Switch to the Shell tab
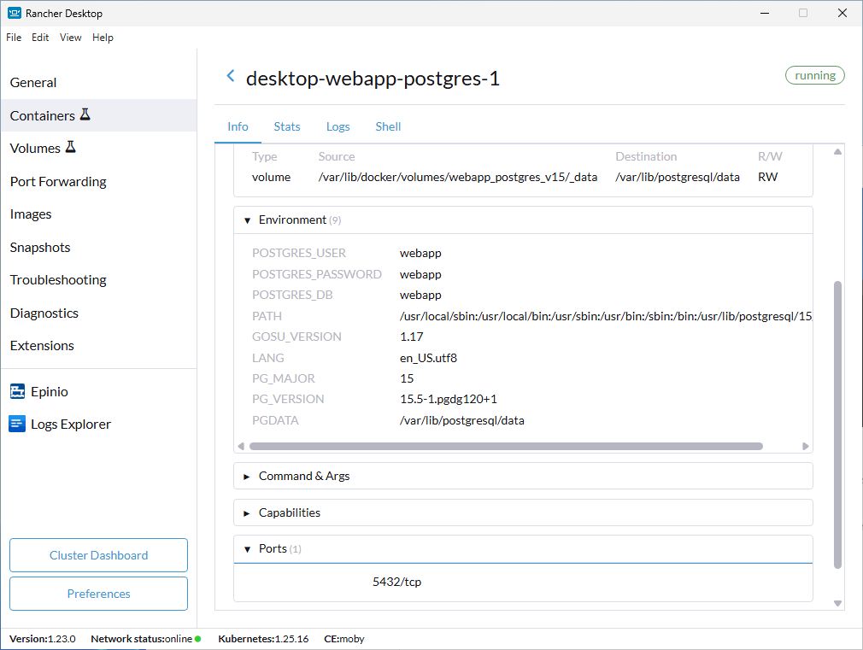Image resolution: width=863 pixels, height=650 pixels. click(388, 126)
